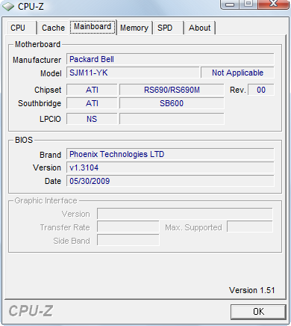Image resolution: width=291 pixels, height=326 pixels.
Task: Click the Manufacturer label
Action: pos(37,60)
